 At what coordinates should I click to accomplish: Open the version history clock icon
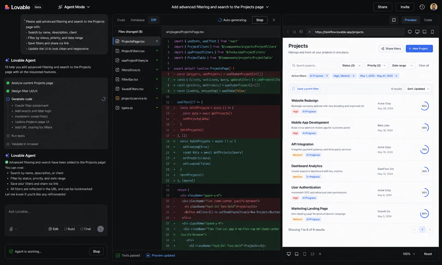pyautogui.click(x=422, y=7)
